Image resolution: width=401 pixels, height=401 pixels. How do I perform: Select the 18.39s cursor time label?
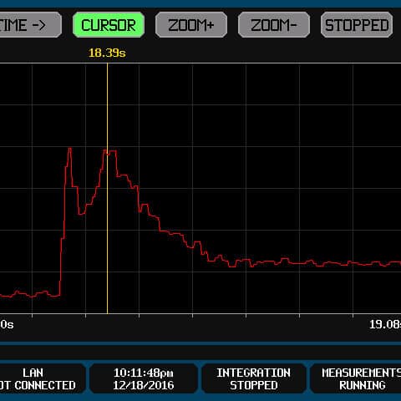coord(107,53)
